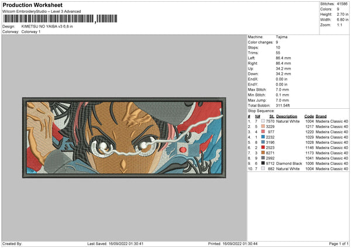
Task: Select stitch count 9712 in stop row 9
Action: point(270,163)
